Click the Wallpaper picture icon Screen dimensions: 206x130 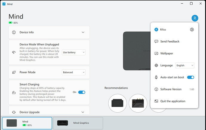pos(156,53)
